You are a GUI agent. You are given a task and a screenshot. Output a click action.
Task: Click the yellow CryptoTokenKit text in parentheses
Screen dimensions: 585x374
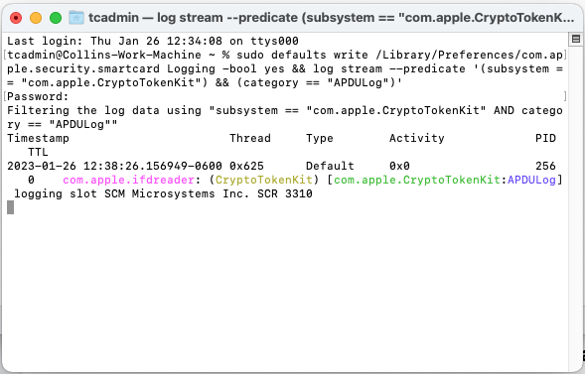click(x=264, y=180)
